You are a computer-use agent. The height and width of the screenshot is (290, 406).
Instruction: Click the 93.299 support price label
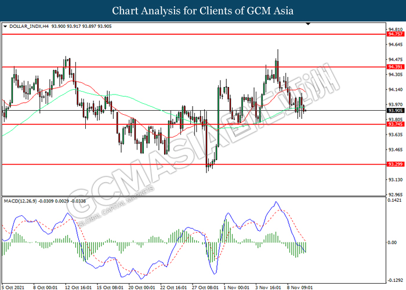395,164
